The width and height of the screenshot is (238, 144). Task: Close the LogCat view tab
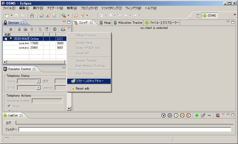coord(21,115)
